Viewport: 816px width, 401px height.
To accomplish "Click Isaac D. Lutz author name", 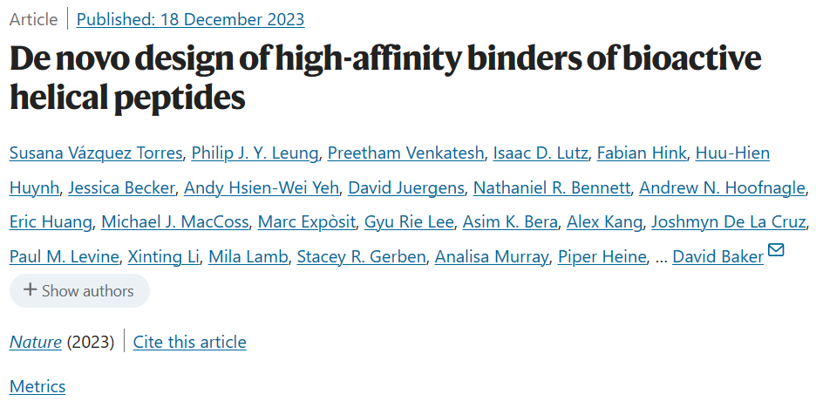I will [x=541, y=153].
